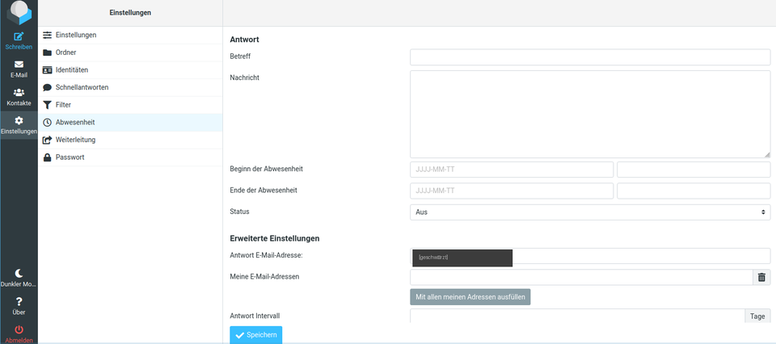Click the Status field label
The height and width of the screenshot is (344, 776).
point(239,212)
